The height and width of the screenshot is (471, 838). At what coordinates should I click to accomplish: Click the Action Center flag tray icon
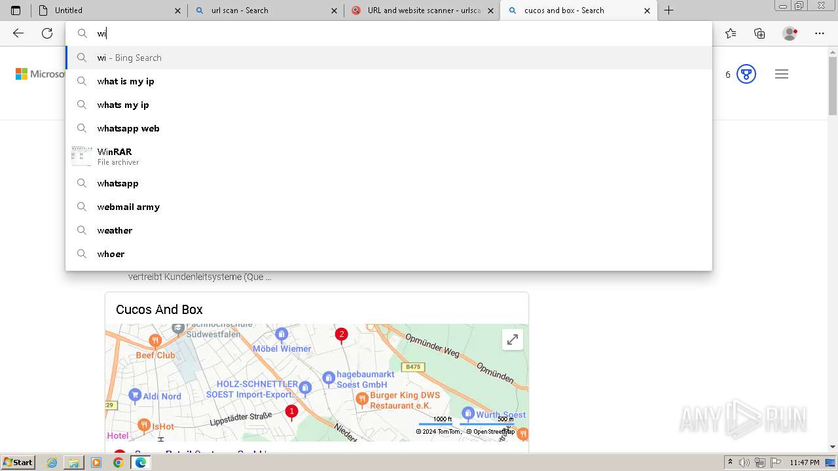point(776,462)
